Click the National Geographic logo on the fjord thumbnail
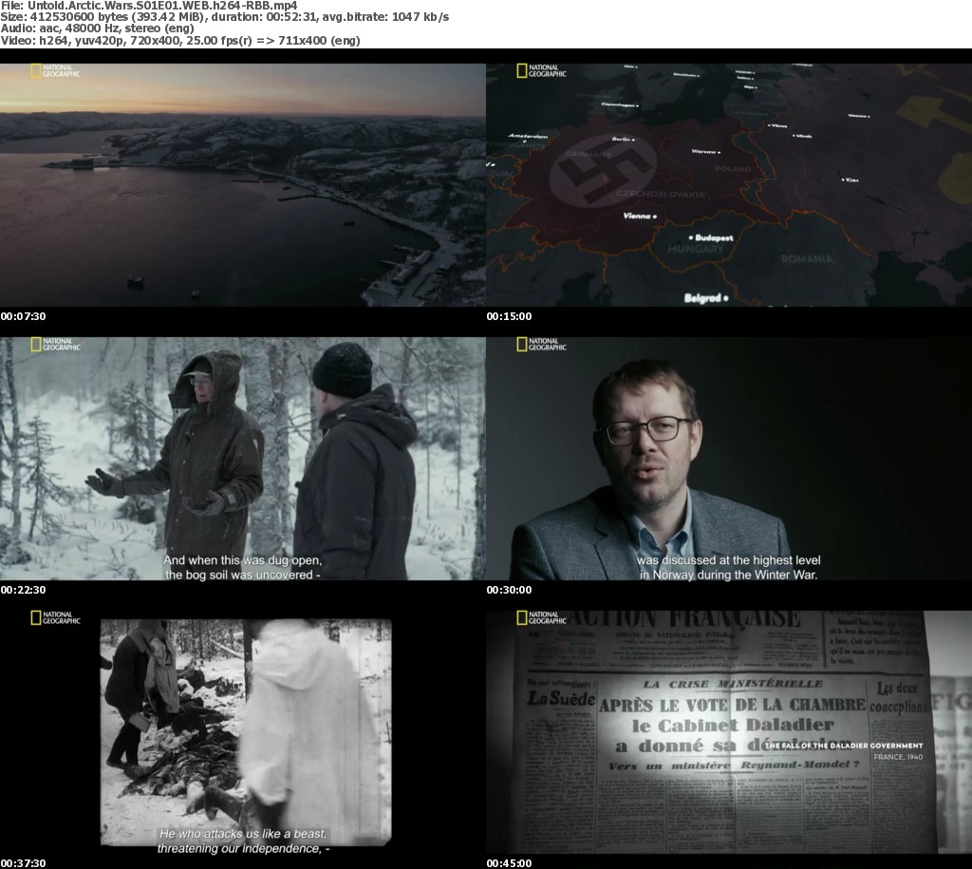The width and height of the screenshot is (972, 869). (55, 71)
